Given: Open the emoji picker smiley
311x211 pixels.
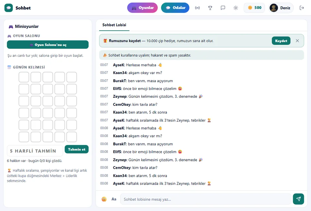Looking at the screenshot, I should 104,199.
